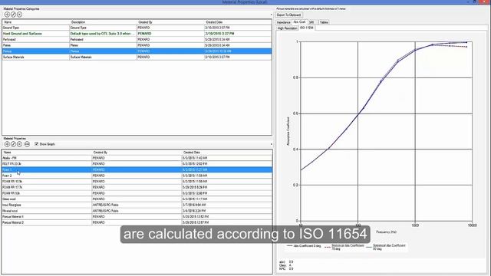This screenshot has width=491, height=276.
Task: Select the FOAM FR 50k material
Action: coord(137,193)
